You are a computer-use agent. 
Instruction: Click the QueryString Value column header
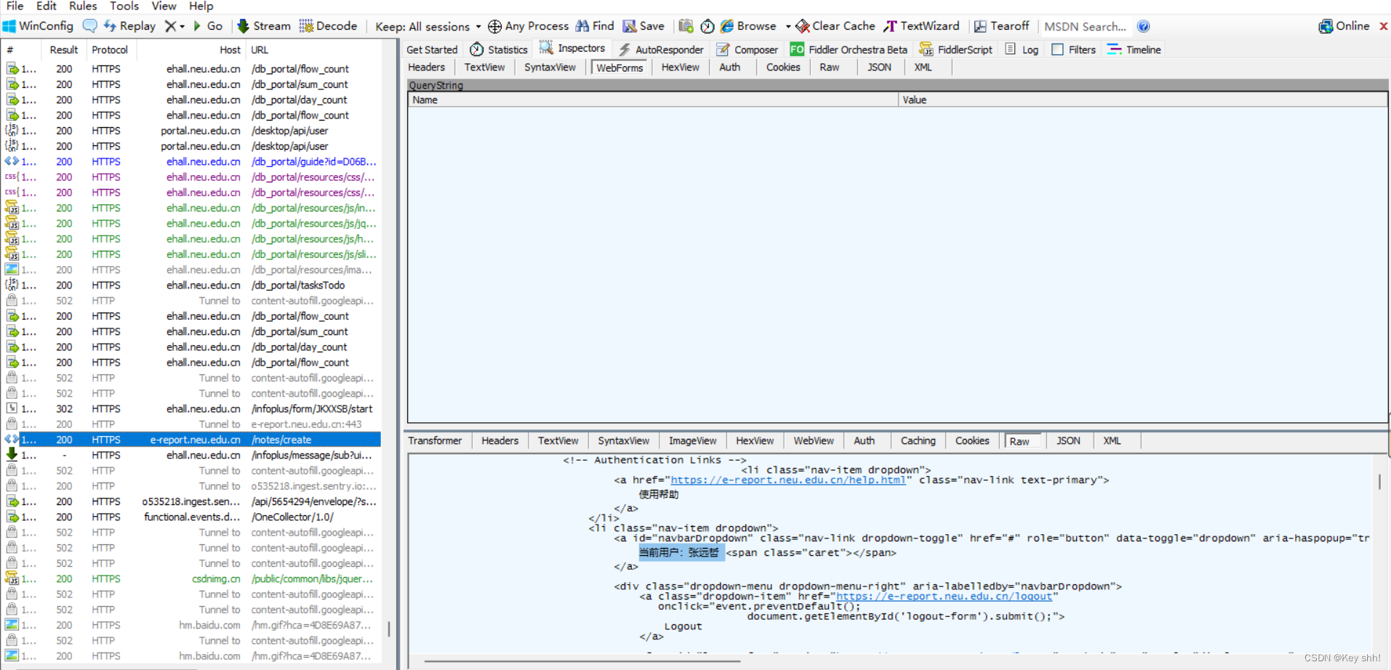click(x=1142, y=100)
